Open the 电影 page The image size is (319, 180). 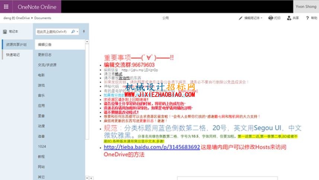pyautogui.click(x=60, y=75)
